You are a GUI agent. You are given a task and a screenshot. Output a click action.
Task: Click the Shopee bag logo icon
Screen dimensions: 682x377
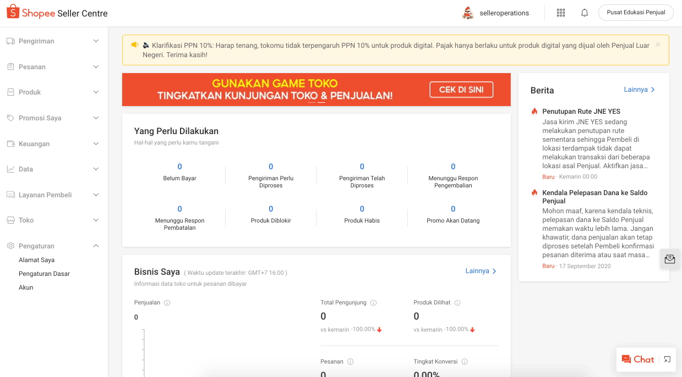click(x=13, y=12)
